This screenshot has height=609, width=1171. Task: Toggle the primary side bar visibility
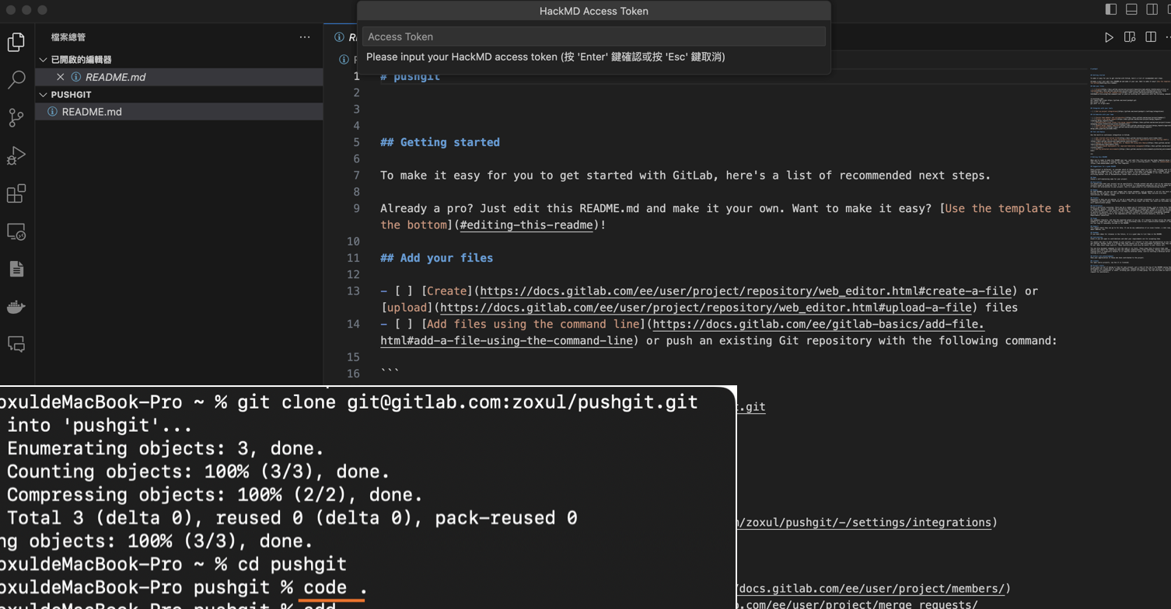pyautogui.click(x=1111, y=9)
